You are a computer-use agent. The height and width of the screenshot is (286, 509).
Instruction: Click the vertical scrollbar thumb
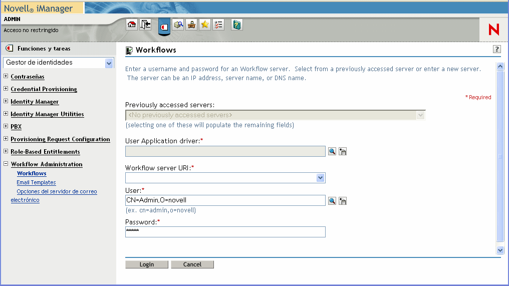500,156
